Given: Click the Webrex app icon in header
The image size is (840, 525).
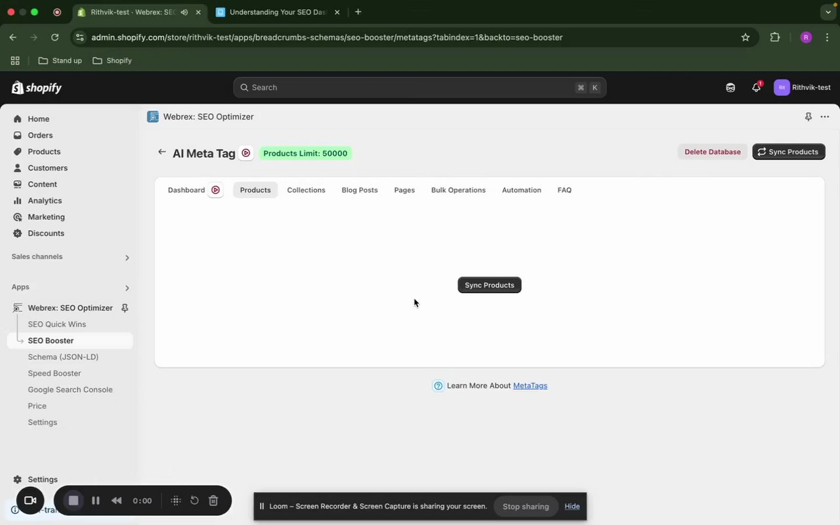Looking at the screenshot, I should tap(153, 117).
